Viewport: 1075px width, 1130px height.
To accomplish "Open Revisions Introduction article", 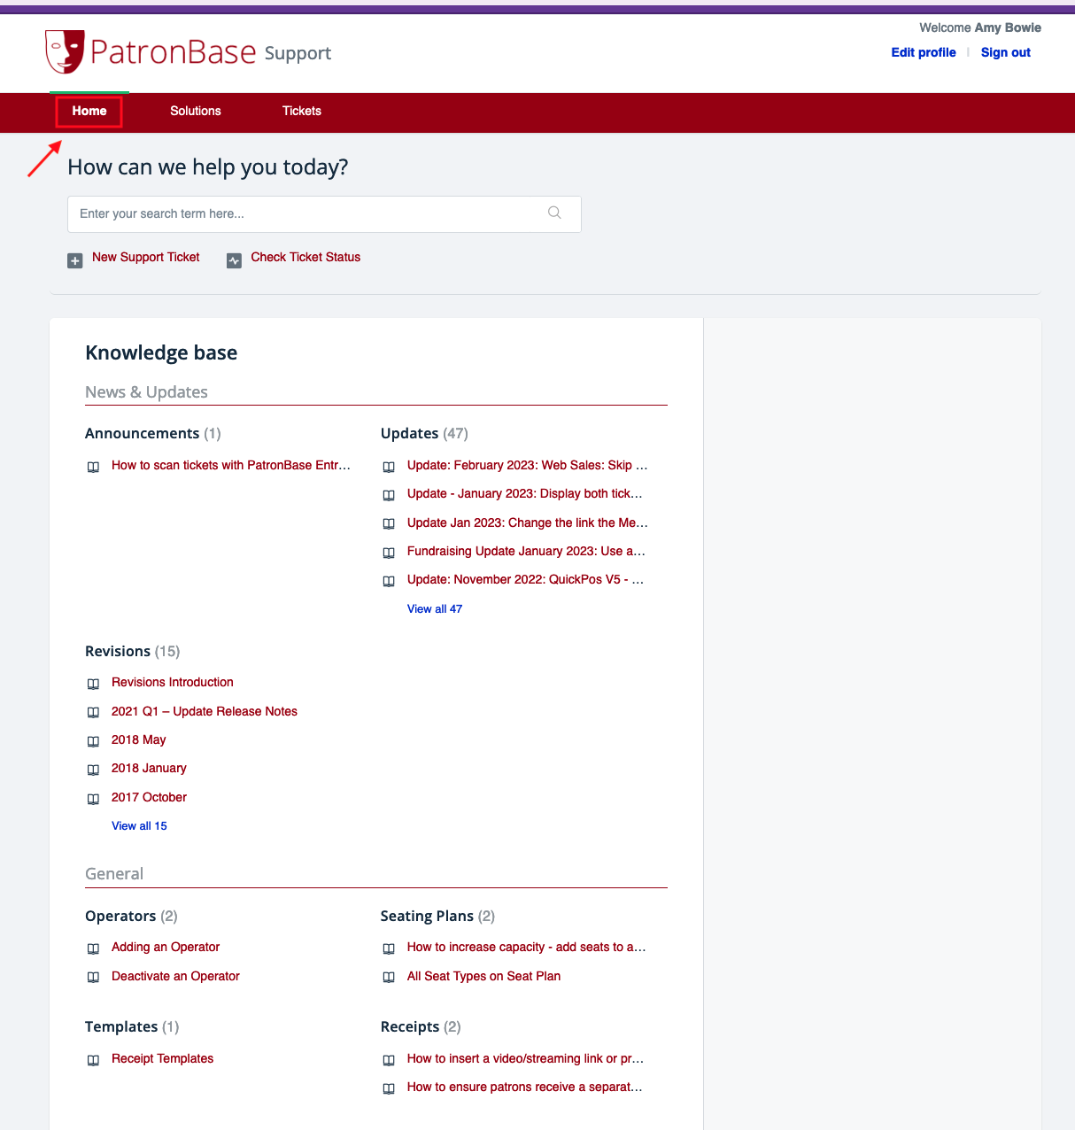I will pyautogui.click(x=173, y=682).
